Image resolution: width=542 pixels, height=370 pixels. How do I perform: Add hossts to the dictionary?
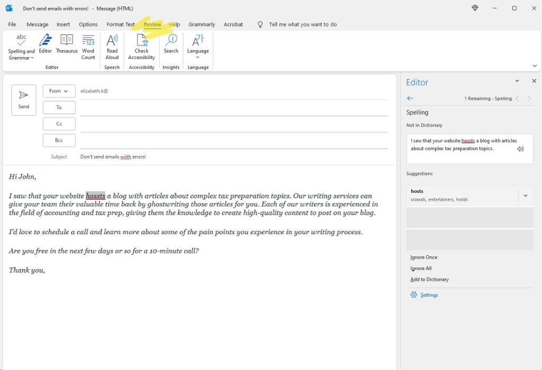(x=429, y=279)
